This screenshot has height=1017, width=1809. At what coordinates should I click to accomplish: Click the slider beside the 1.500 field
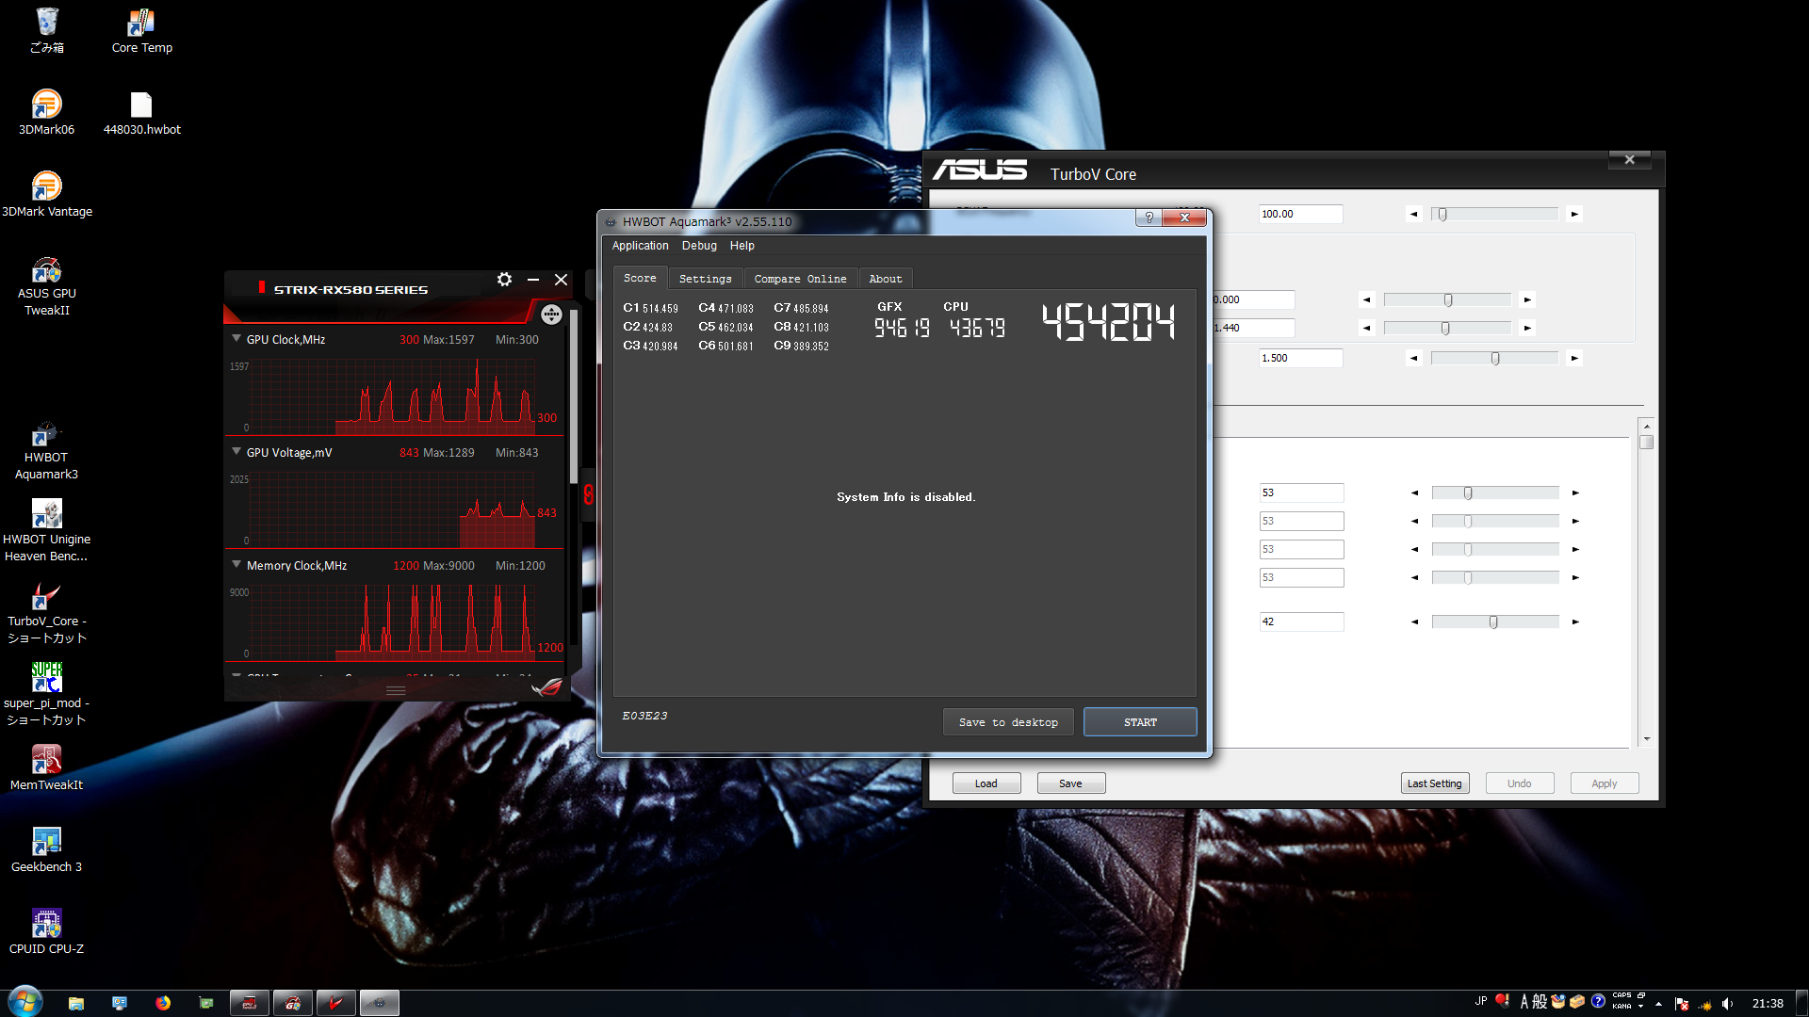tap(1494, 358)
